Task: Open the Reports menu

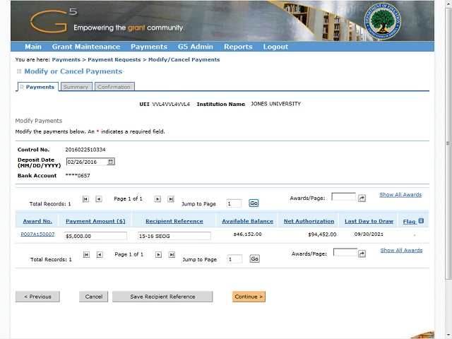Action: [x=238, y=47]
